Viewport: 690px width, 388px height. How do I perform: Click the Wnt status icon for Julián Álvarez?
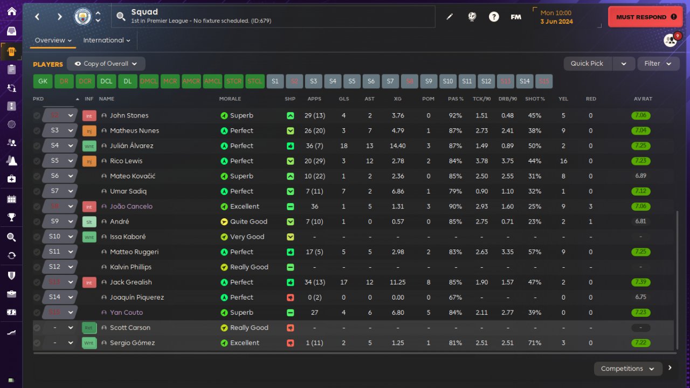click(x=89, y=146)
